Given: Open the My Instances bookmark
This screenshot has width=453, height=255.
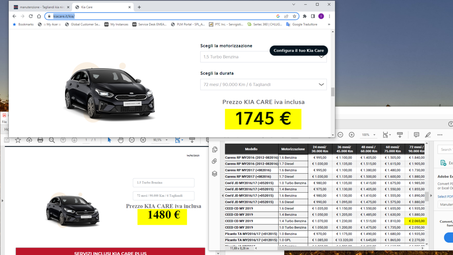Looking at the screenshot, I should (x=116, y=25).
